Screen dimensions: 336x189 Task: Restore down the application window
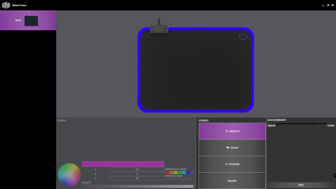tap(328, 5)
